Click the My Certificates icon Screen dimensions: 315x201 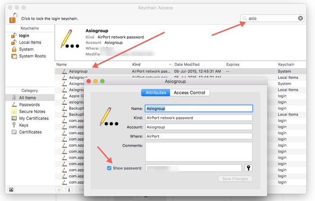click(14, 118)
